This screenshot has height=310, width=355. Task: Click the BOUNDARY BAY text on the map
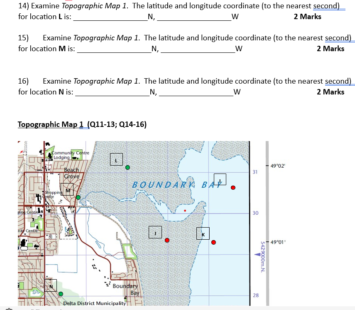point(174,184)
